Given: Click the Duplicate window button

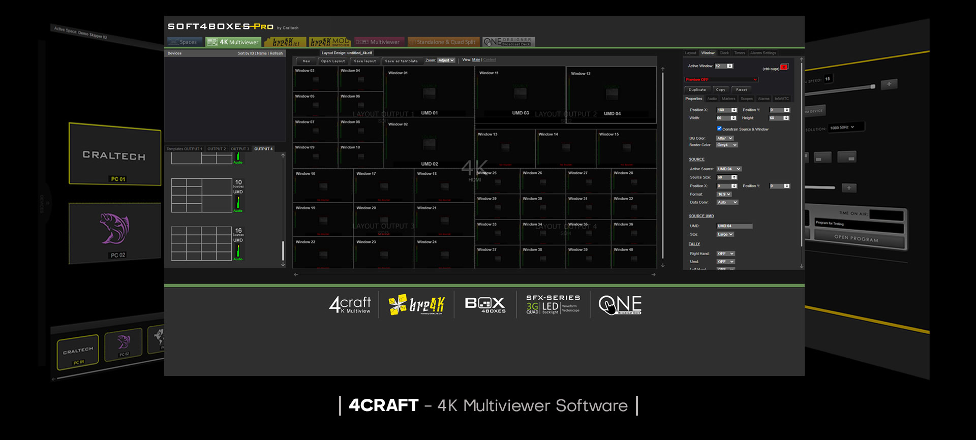Looking at the screenshot, I should click(697, 90).
